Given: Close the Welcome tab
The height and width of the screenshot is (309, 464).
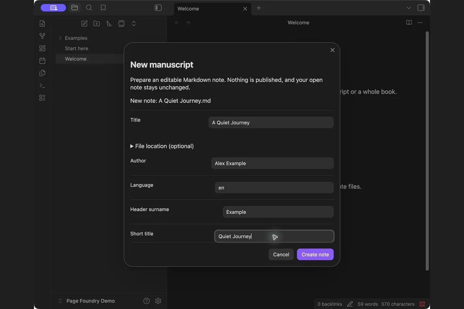Looking at the screenshot, I should (245, 8).
